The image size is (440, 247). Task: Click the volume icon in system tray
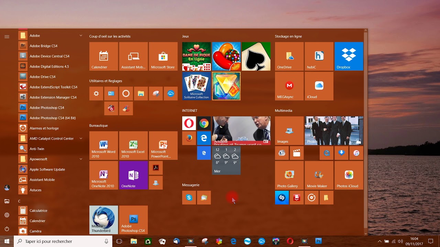click(400, 242)
